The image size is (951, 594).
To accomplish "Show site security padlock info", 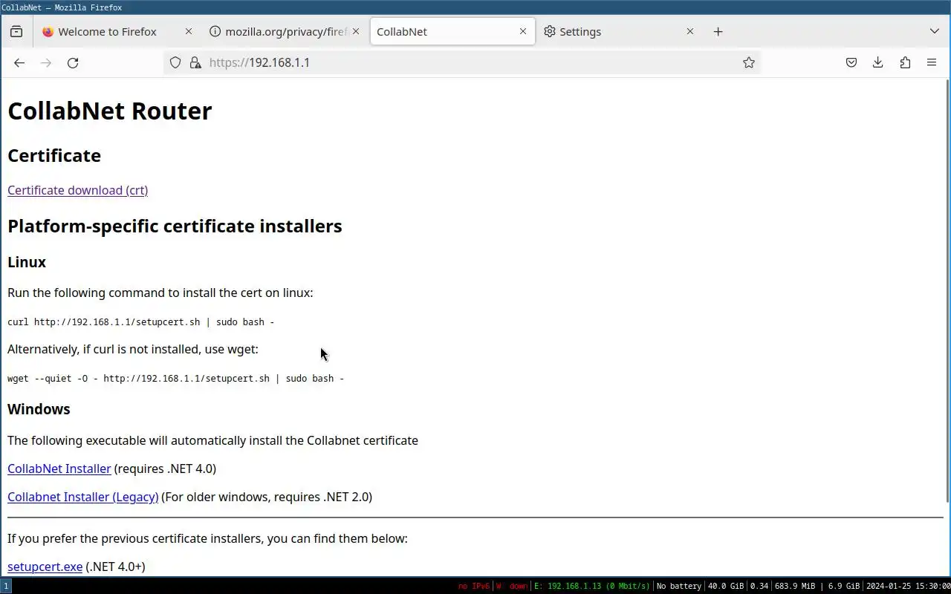I will pos(195,62).
